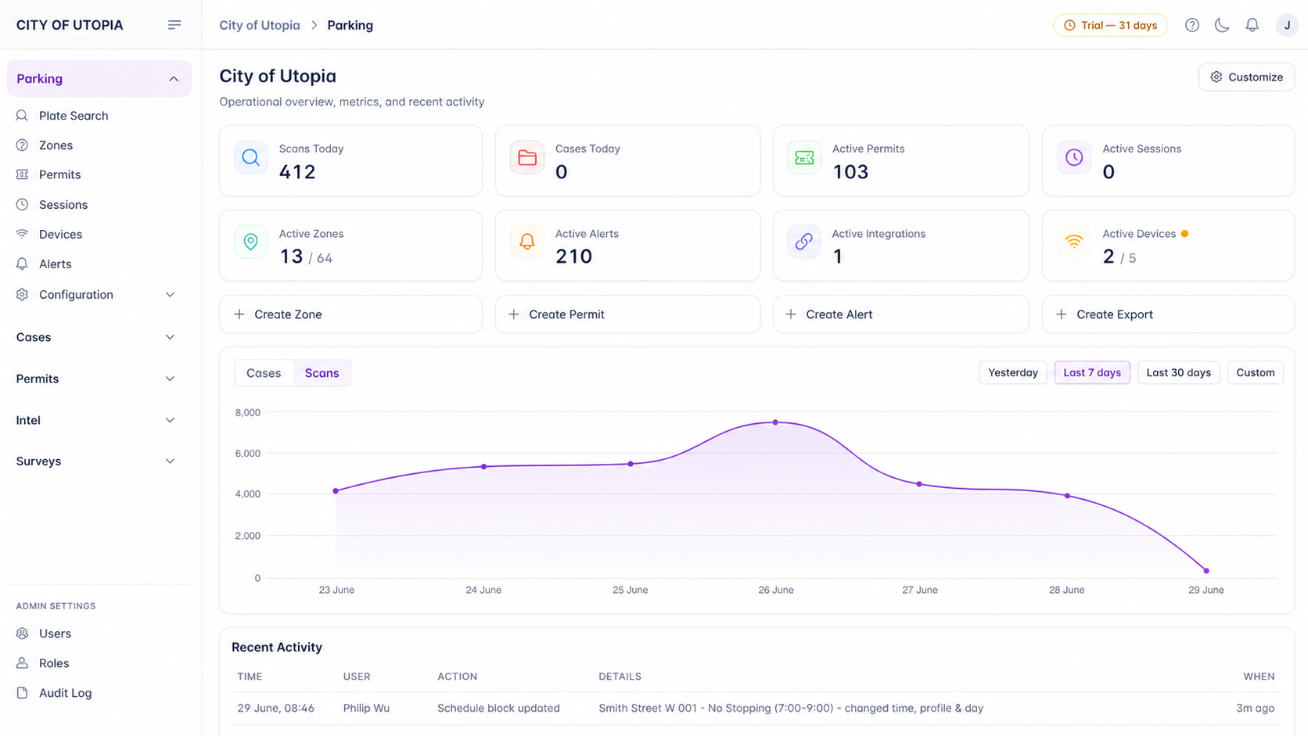Toggle dark mode with moon icon
Image resolution: width=1308 pixels, height=736 pixels.
(x=1222, y=25)
